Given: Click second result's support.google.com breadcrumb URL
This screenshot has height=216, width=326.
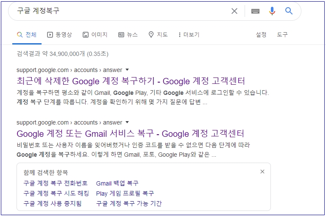Looking at the screenshot, I should [69, 122].
